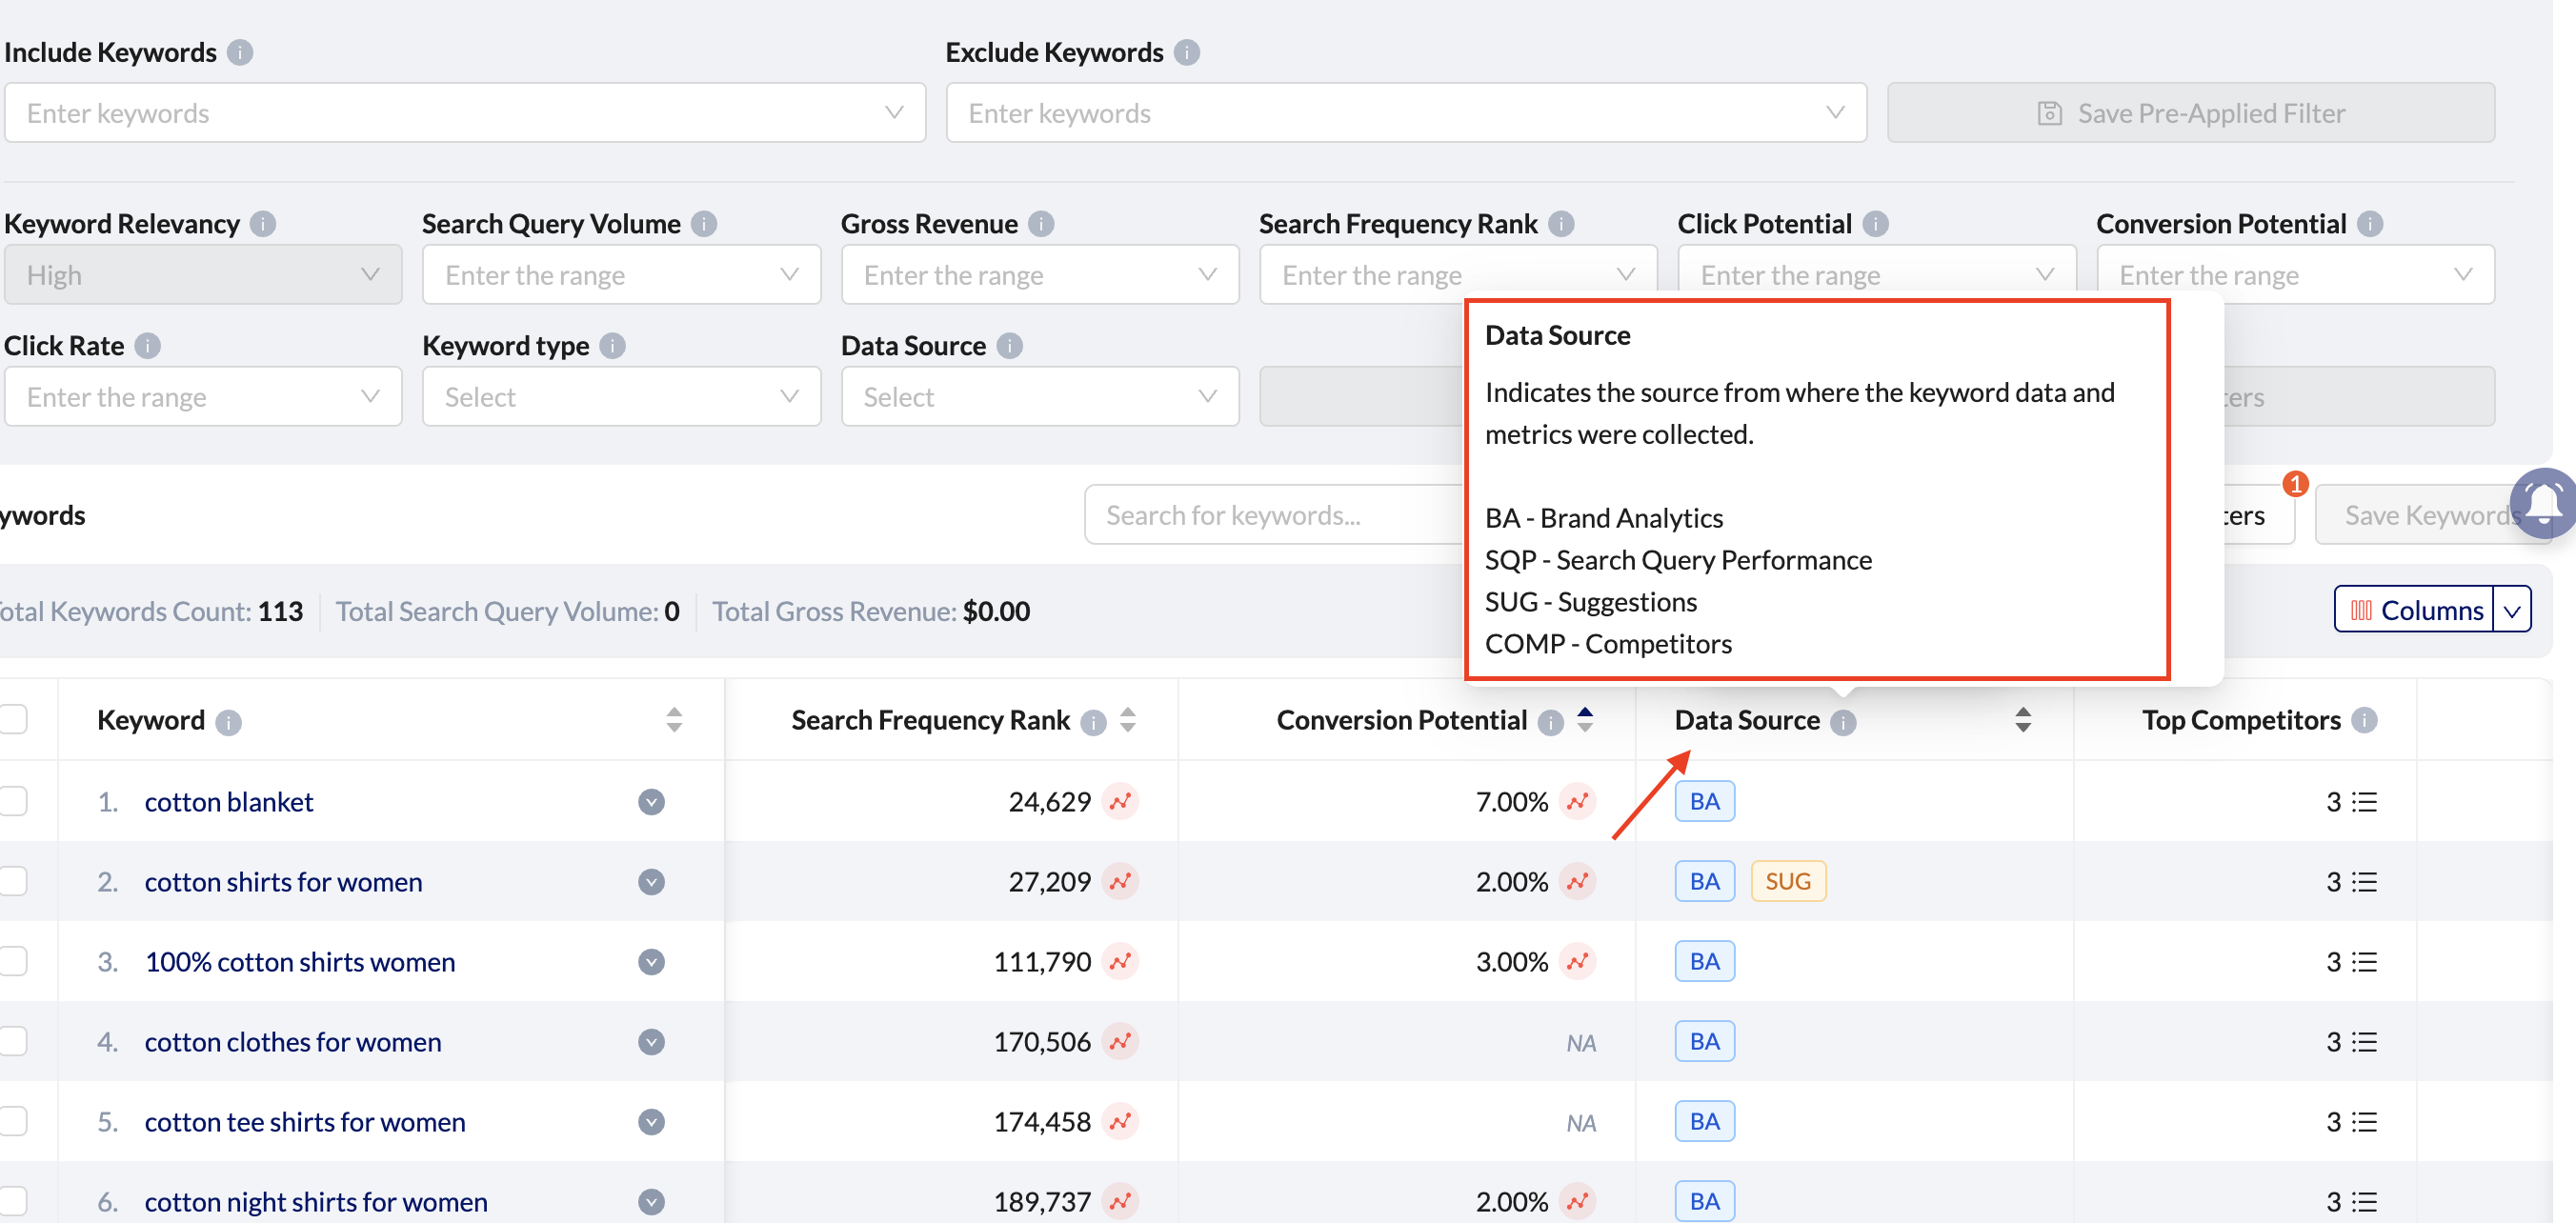The height and width of the screenshot is (1223, 2576).
Task: Open top competitors list for cotton blanket
Action: point(2364,801)
